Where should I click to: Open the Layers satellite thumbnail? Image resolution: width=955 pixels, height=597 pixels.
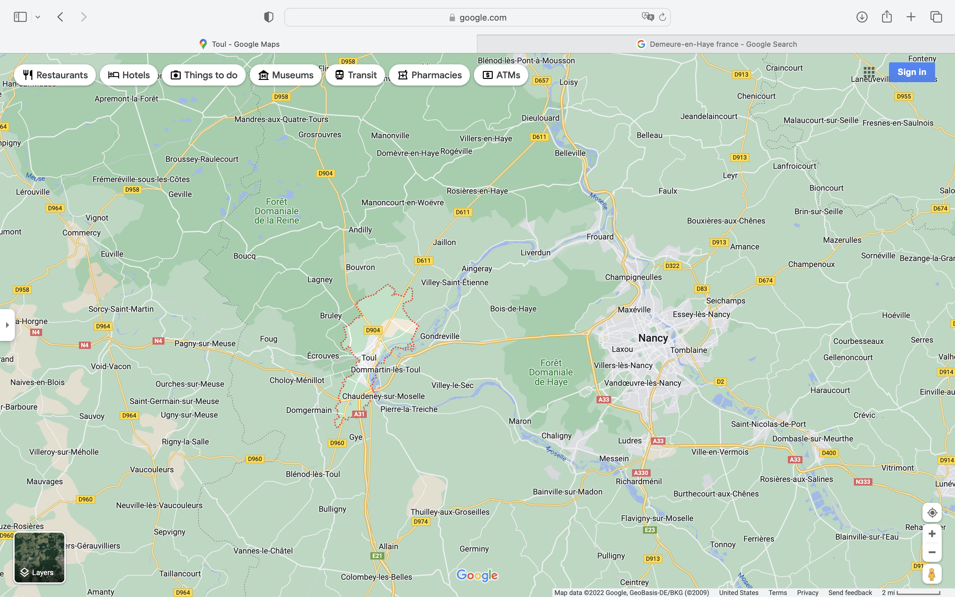[39, 557]
